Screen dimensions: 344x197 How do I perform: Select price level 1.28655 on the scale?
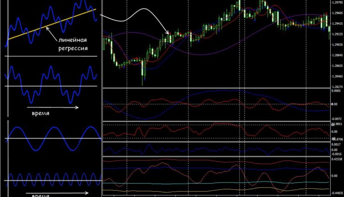point(338,66)
